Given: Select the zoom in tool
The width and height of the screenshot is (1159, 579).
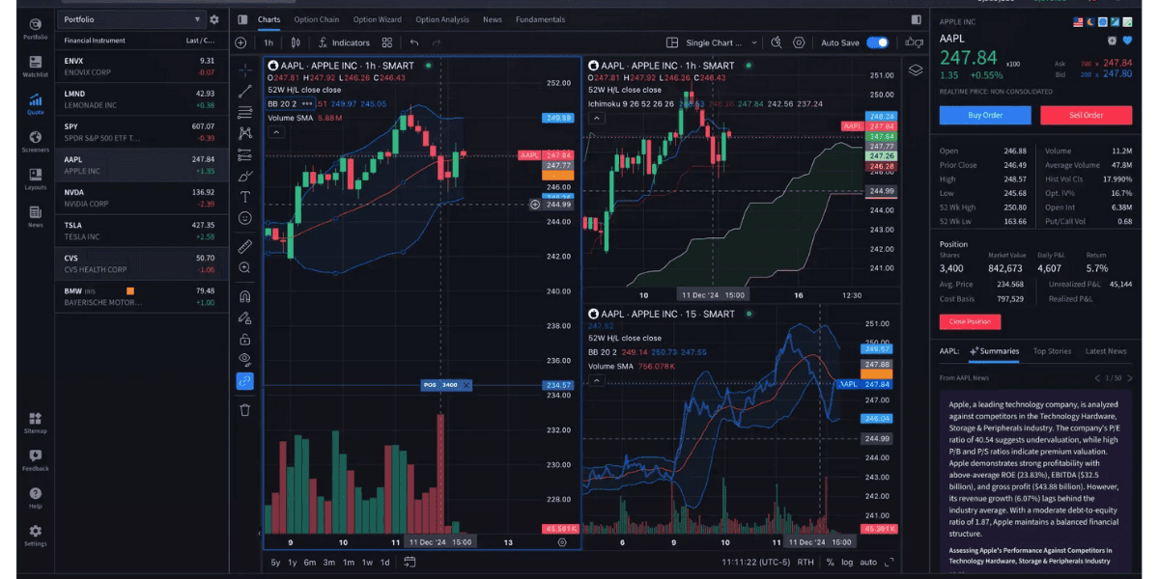Looking at the screenshot, I should pyautogui.click(x=245, y=267).
